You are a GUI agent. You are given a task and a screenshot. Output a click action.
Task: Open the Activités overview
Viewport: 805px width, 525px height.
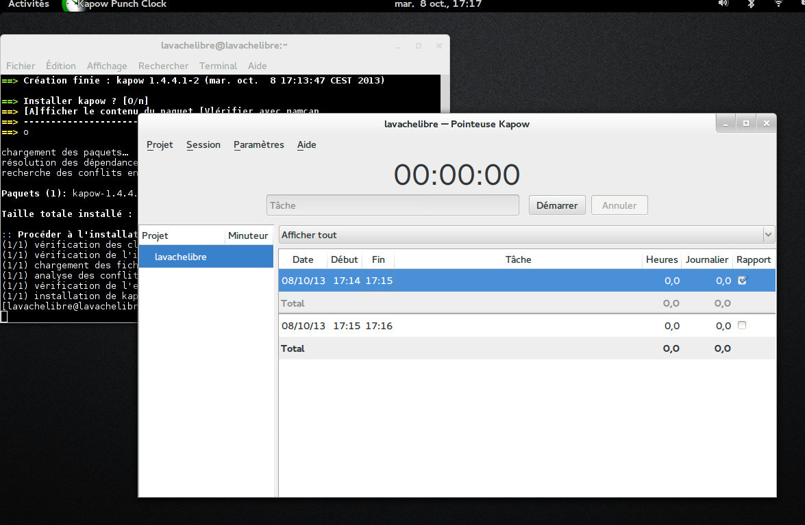pos(29,4)
